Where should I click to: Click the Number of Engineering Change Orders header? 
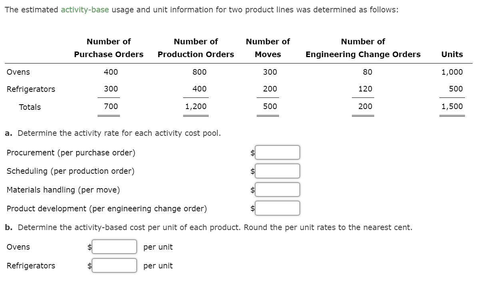tap(363, 48)
